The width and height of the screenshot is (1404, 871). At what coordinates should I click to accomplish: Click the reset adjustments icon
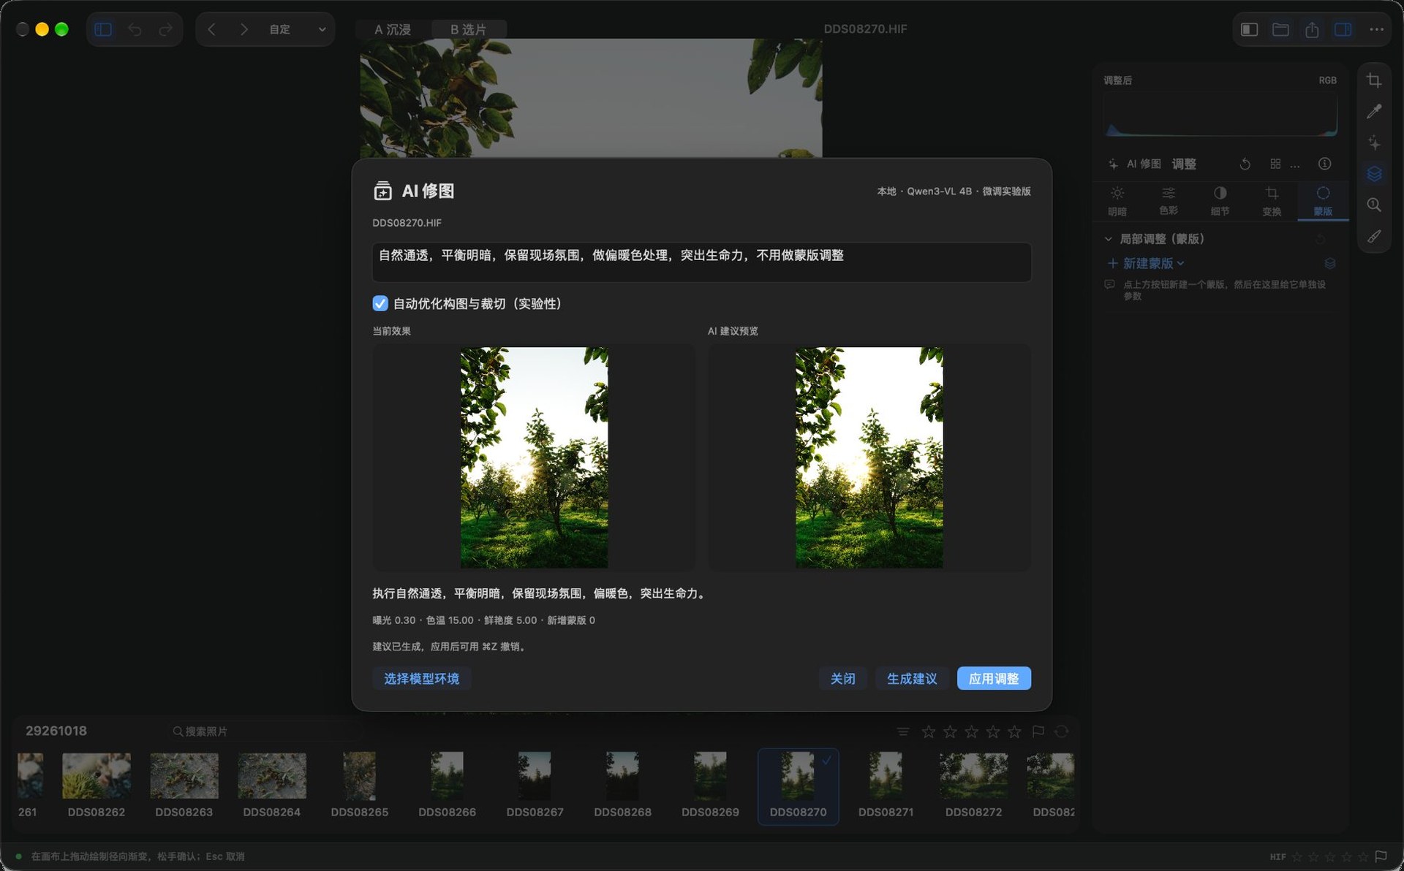(x=1245, y=164)
